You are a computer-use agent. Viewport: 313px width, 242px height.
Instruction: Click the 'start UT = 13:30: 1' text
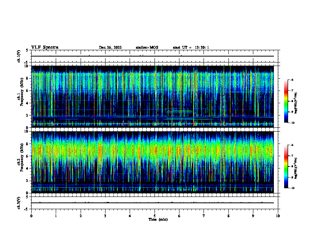click(190, 47)
